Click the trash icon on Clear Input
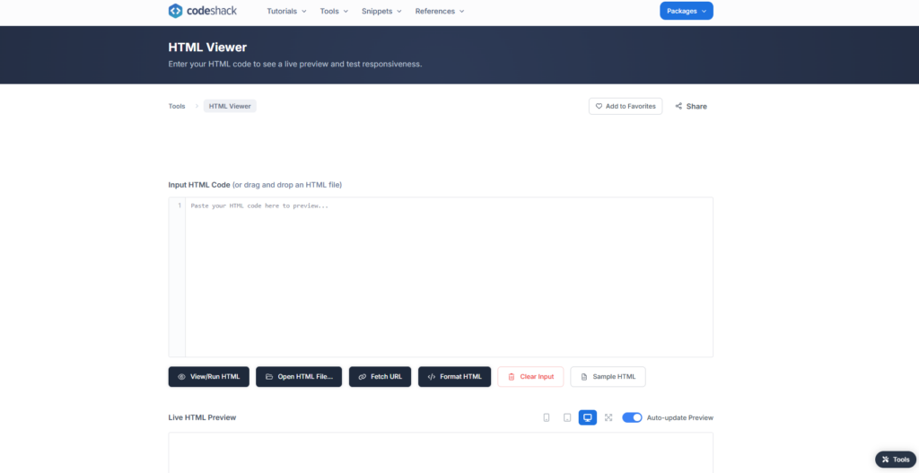 tap(511, 377)
